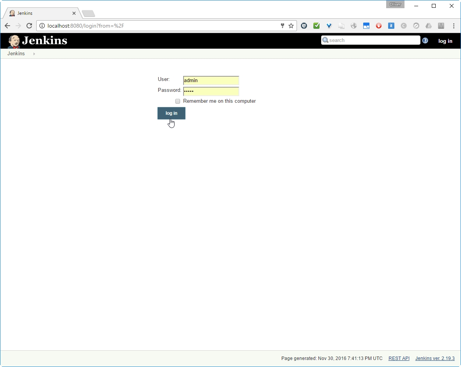
Task: Go back with the browser back arrow
Action: 7,26
